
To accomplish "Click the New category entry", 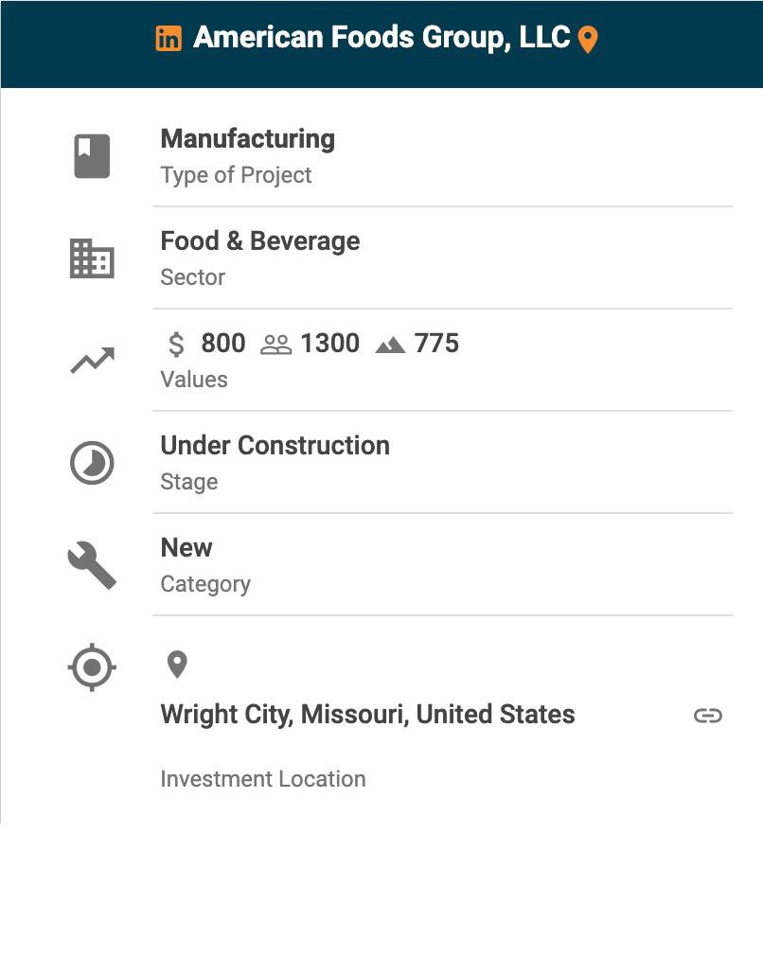I will 186,548.
